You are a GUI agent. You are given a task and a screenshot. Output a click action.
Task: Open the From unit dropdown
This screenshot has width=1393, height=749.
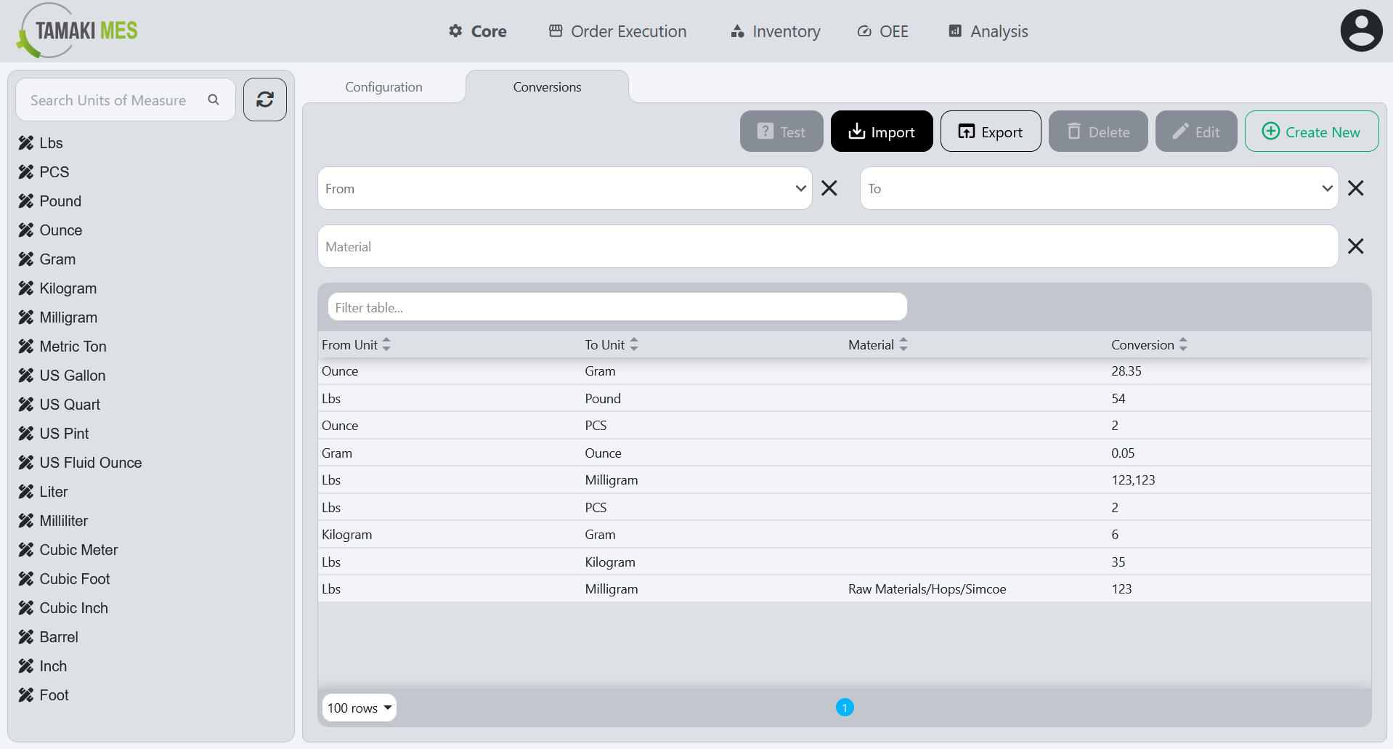coord(800,188)
